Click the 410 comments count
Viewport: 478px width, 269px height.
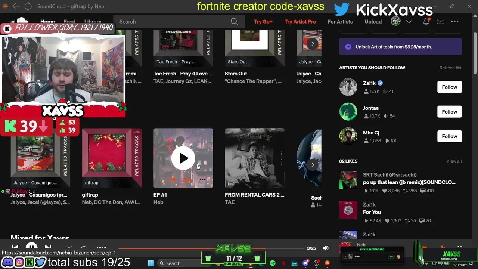pyautogui.click(x=427, y=191)
